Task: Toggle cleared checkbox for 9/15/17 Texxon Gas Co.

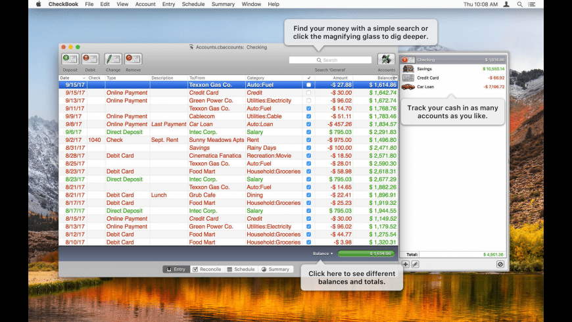Action: [308, 85]
